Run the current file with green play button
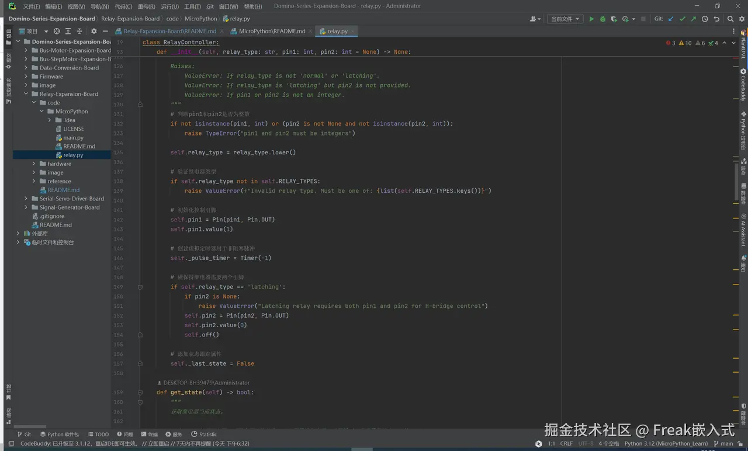Screen dimensions: 748x451 pos(591,19)
